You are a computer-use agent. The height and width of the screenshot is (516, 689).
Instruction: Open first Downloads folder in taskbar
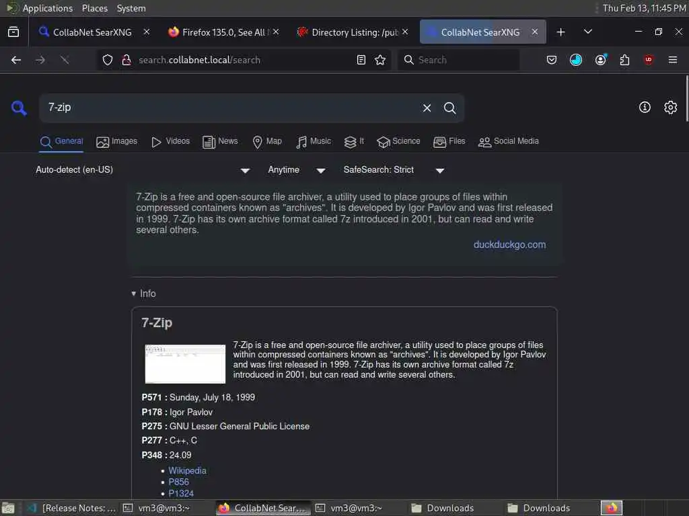click(443, 508)
